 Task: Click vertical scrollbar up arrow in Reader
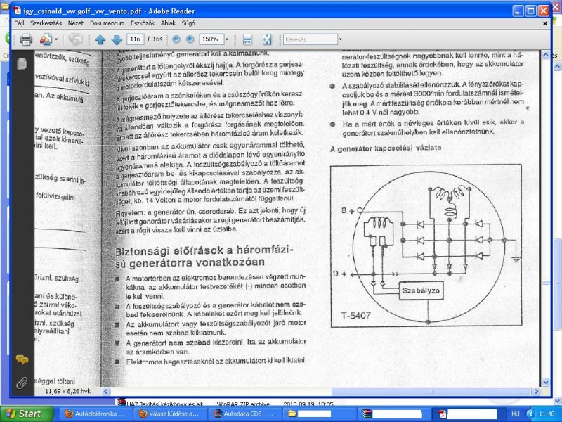pos(546,56)
